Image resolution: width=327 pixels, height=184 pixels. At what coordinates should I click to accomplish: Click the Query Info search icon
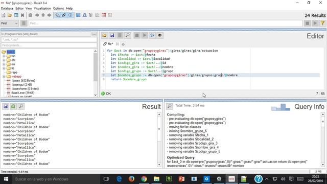[x=169, y=106]
